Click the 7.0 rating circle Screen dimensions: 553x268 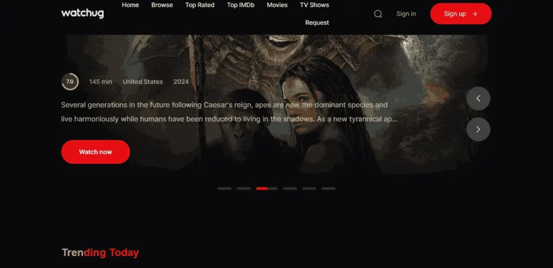click(x=70, y=82)
